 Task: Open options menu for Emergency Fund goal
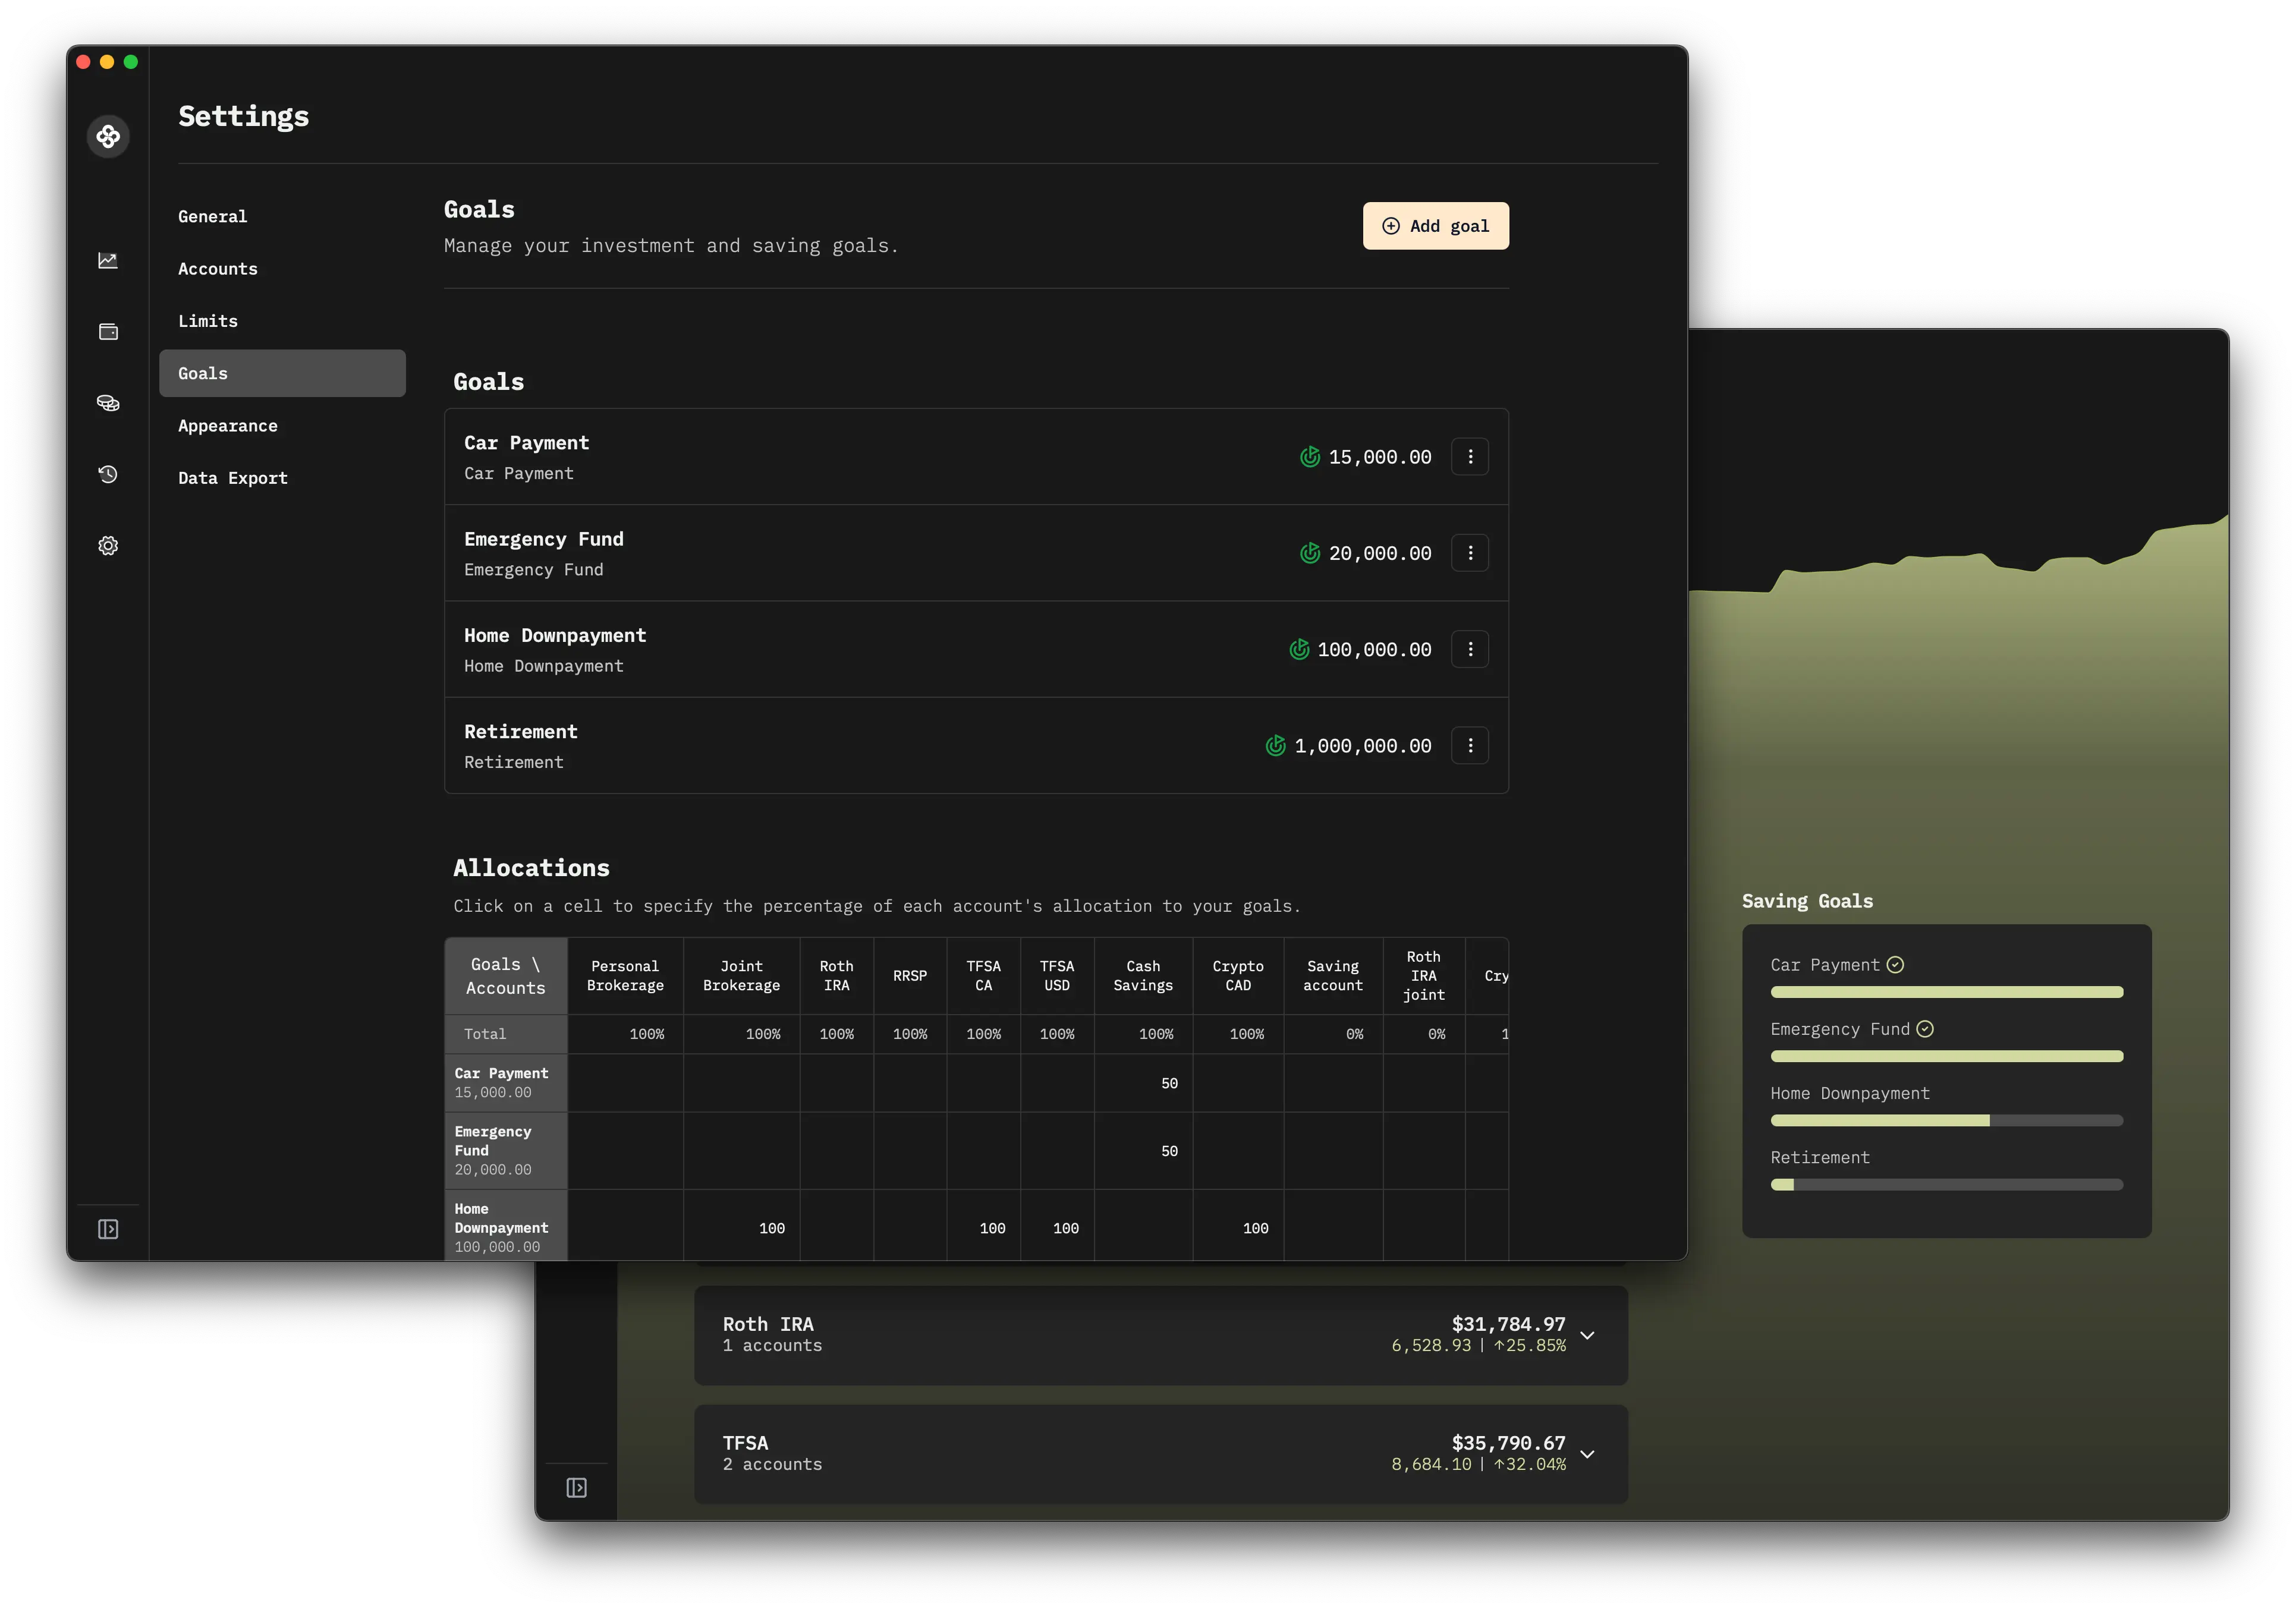(x=1470, y=553)
